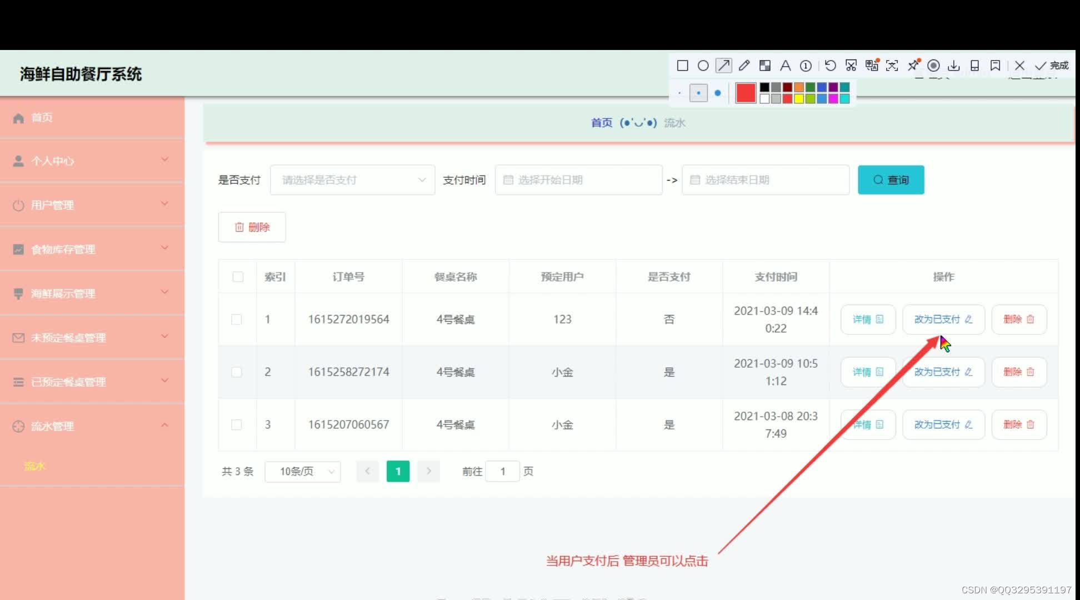This screenshot has height=600, width=1080.
Task: Choose the smallest stroke size dot
Action: coord(679,93)
